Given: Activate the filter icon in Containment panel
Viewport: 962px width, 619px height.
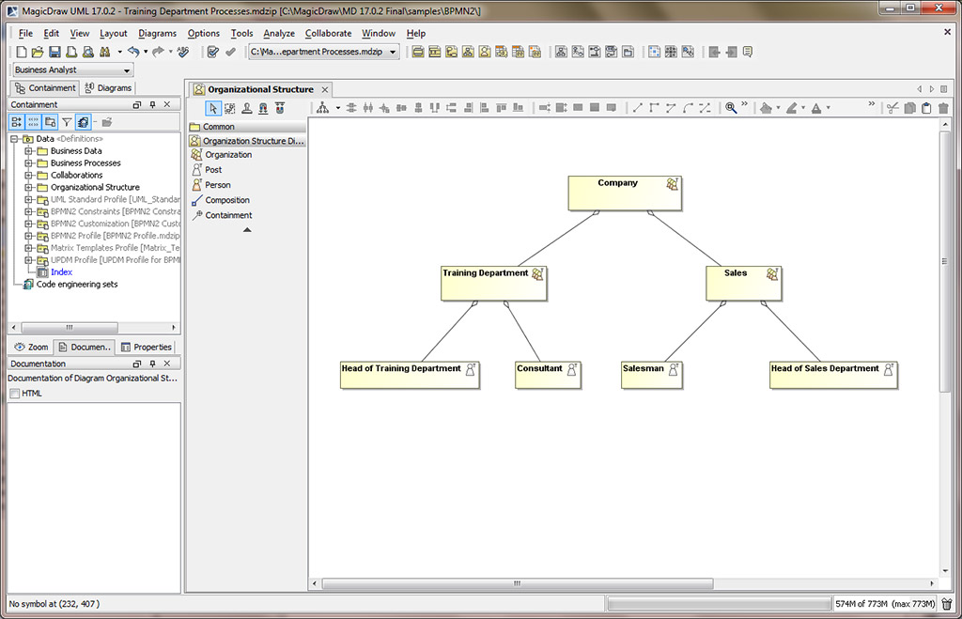Looking at the screenshot, I should (68, 120).
